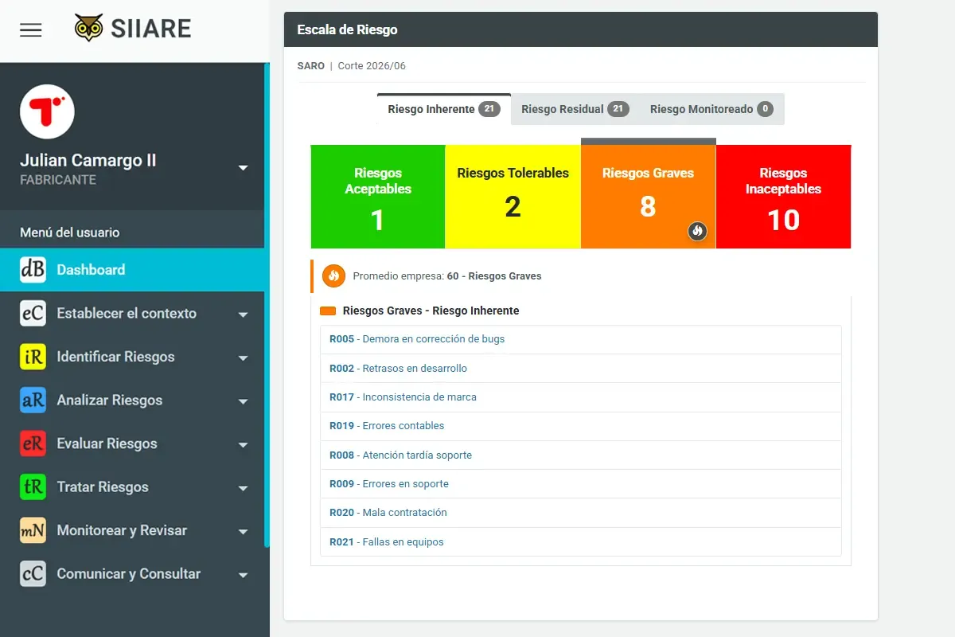This screenshot has width=955, height=637.
Task: Open R008 Atención tardía soporte
Action: tap(580, 455)
